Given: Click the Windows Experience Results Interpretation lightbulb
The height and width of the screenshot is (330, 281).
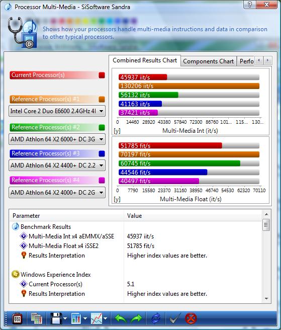Looking at the screenshot, I should (x=24, y=293).
